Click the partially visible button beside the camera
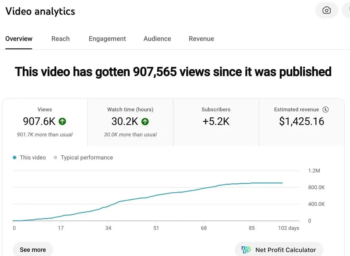This screenshot has height=256, width=350. [346, 10]
